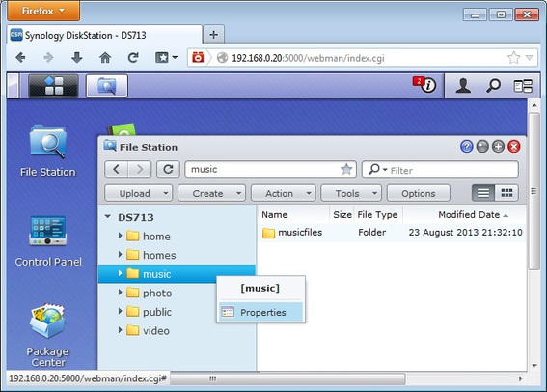Image resolution: width=547 pixels, height=392 pixels.
Task: Open the Upload dropdown
Action: click(139, 193)
